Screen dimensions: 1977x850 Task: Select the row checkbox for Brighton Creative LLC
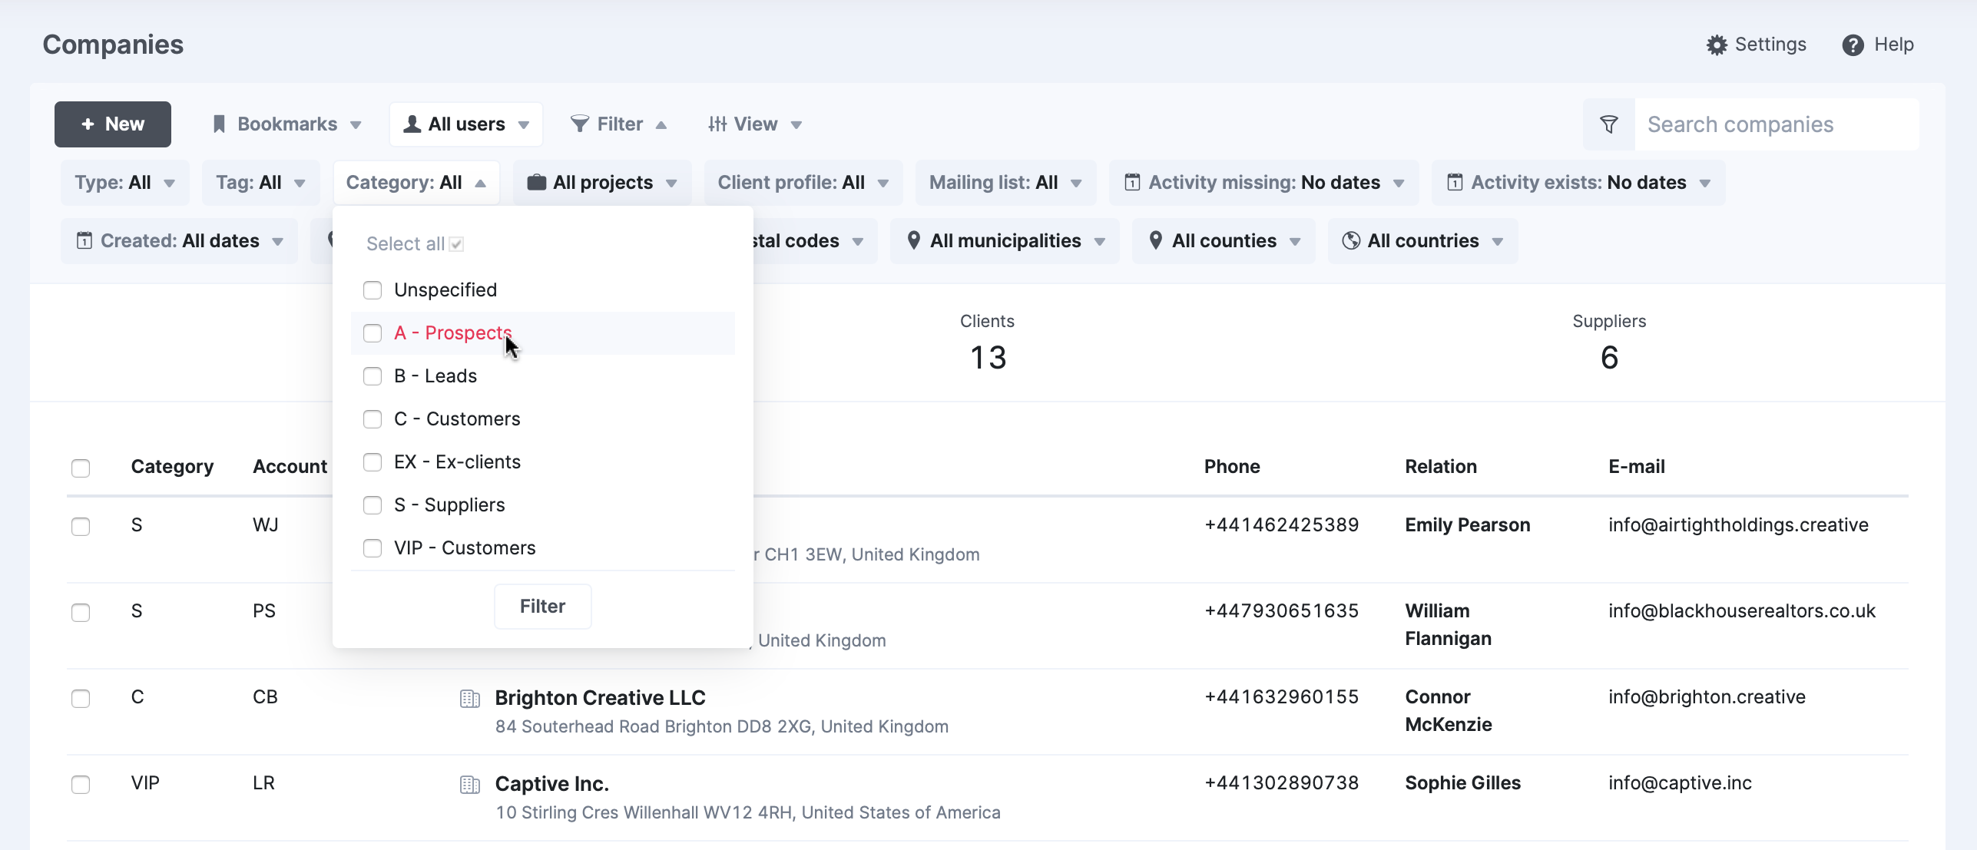click(81, 699)
